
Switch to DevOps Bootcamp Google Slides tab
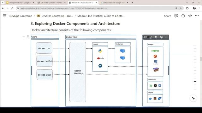[x=20, y=3]
